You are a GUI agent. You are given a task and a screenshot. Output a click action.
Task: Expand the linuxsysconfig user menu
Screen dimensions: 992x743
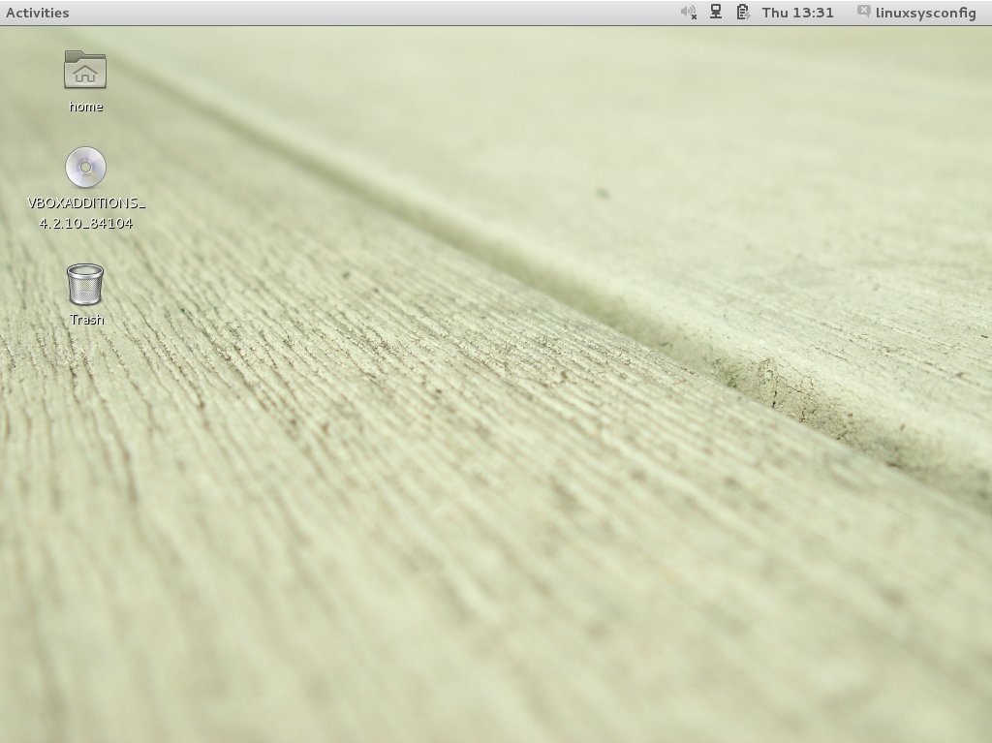(x=925, y=13)
